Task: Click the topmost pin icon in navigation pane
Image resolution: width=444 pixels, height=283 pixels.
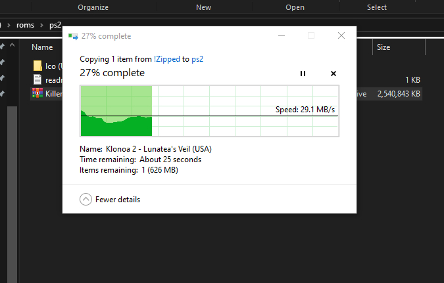Action: coord(3,47)
